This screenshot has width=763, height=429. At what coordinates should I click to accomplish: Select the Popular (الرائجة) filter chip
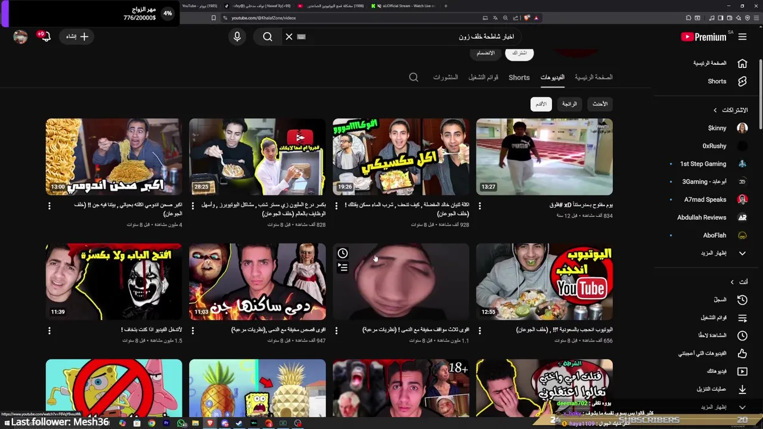click(569, 104)
